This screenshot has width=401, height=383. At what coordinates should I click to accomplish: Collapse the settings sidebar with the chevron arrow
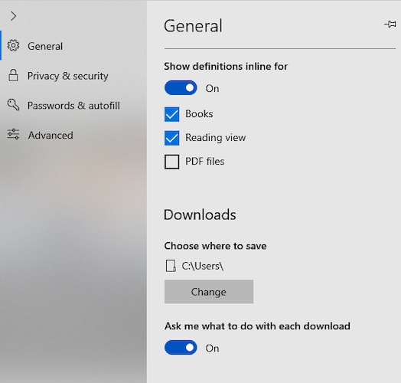pyautogui.click(x=13, y=16)
